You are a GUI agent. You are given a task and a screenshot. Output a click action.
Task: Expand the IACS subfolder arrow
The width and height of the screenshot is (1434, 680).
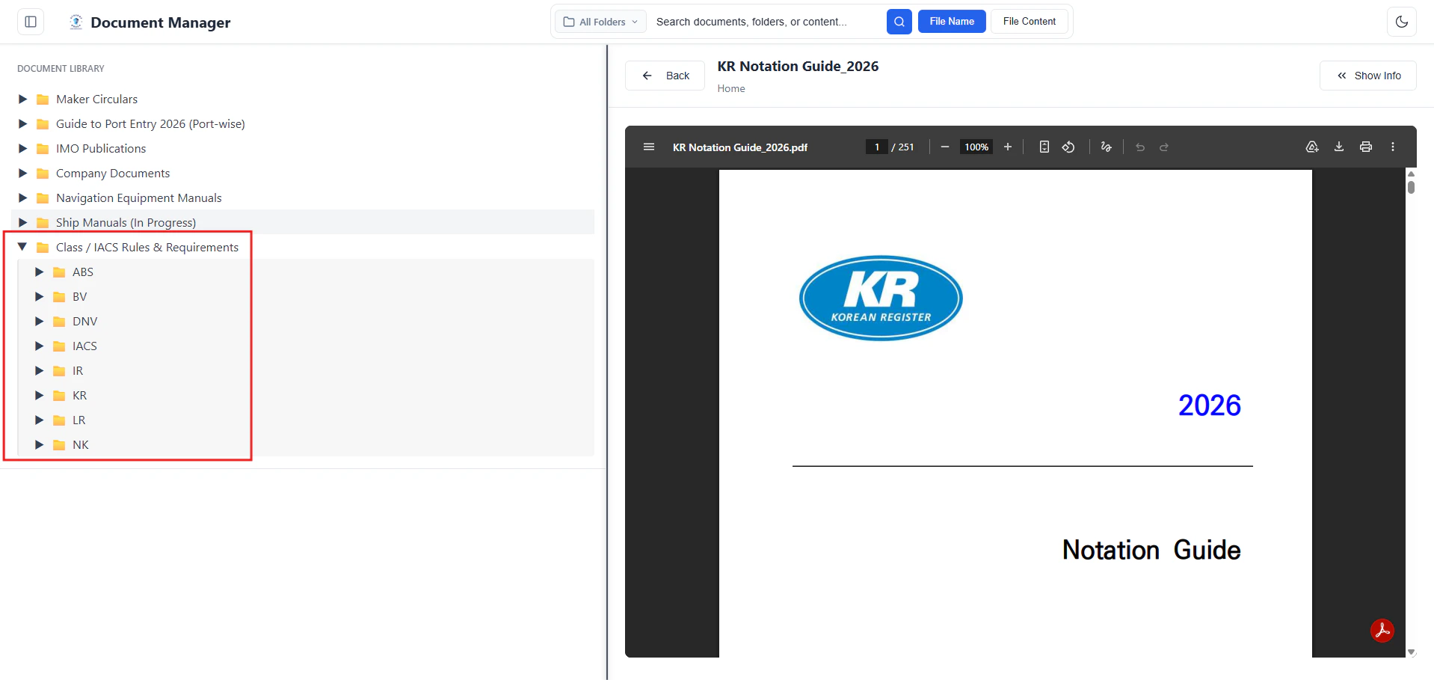pos(40,346)
